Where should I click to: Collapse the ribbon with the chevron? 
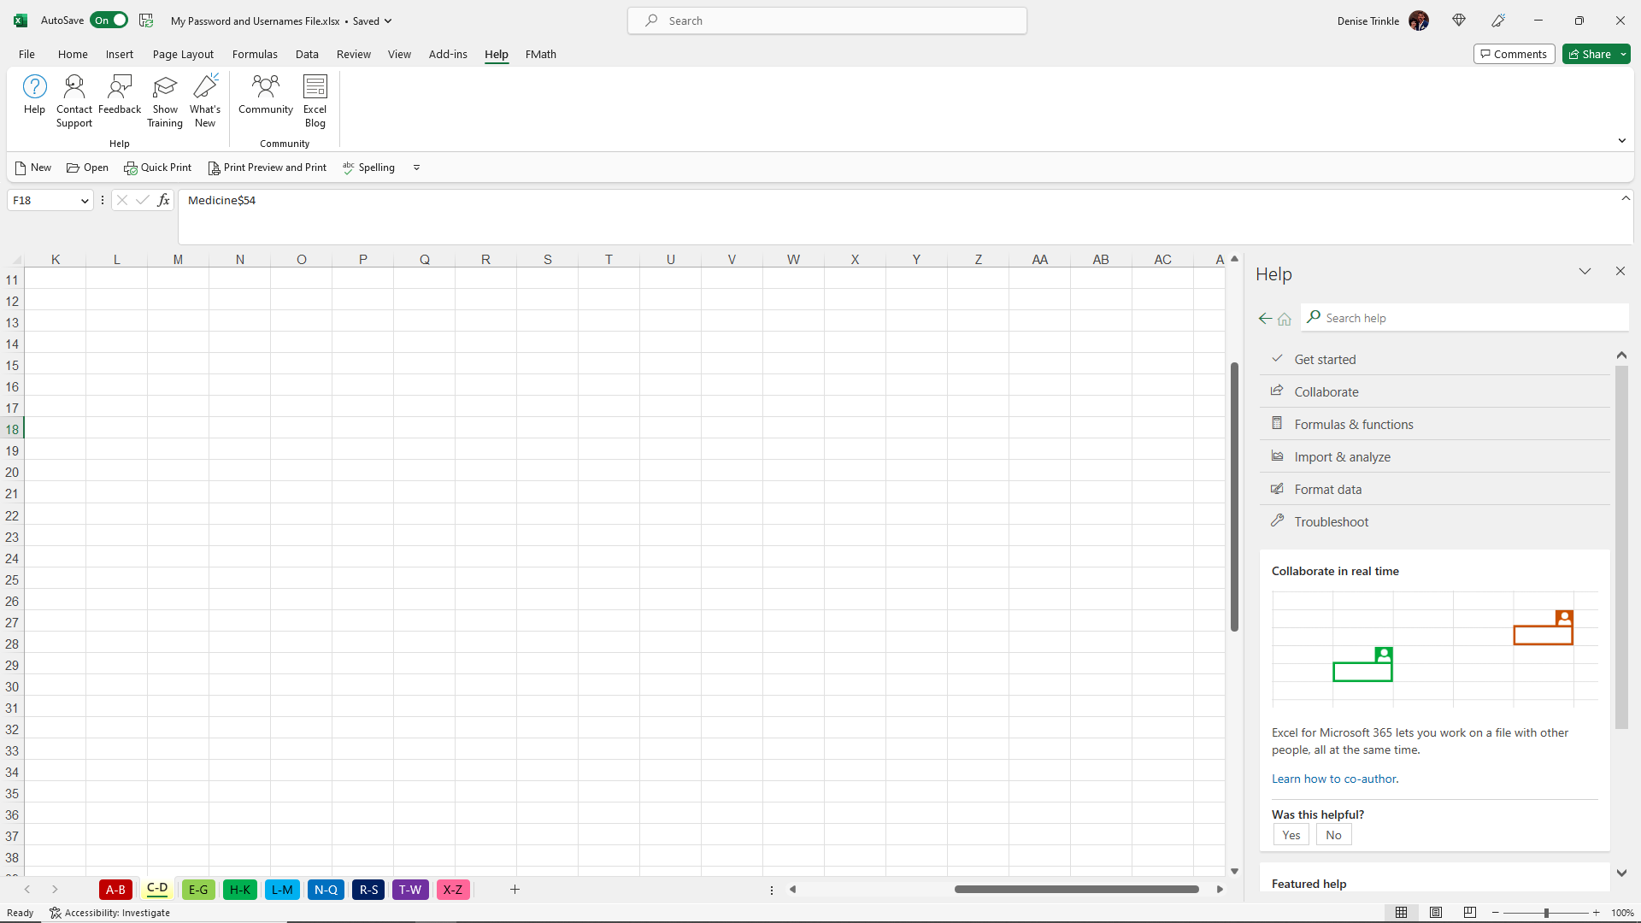point(1621,141)
